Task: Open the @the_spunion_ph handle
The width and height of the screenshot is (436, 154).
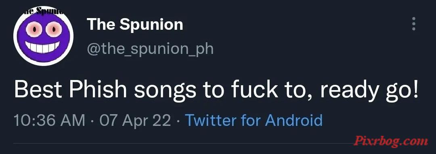Action: [x=150, y=49]
